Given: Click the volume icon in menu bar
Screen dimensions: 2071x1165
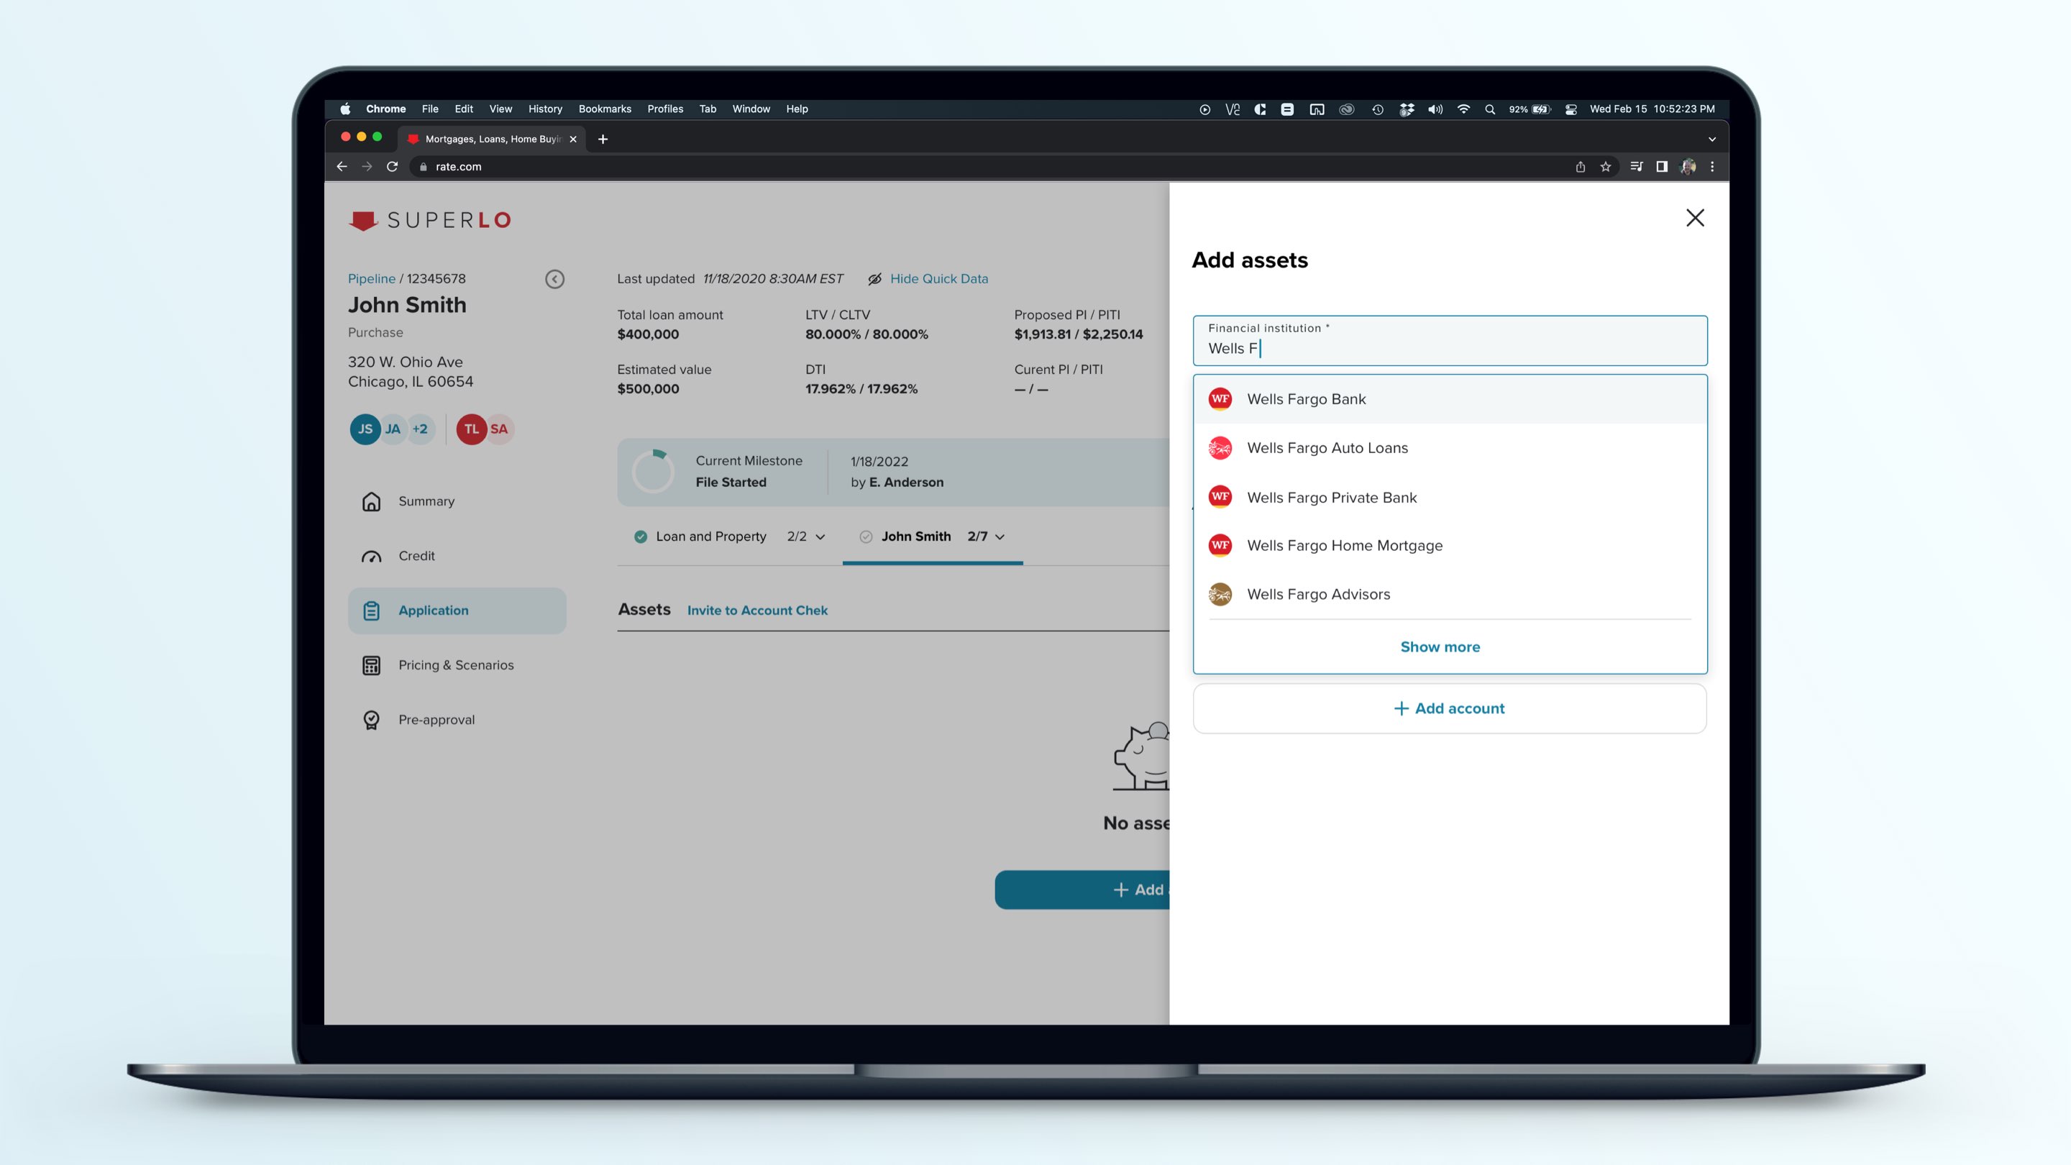Looking at the screenshot, I should (x=1435, y=109).
